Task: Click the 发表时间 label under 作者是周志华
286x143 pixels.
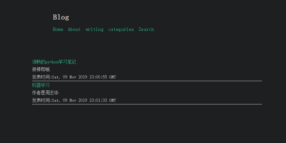Action: pos(41,100)
